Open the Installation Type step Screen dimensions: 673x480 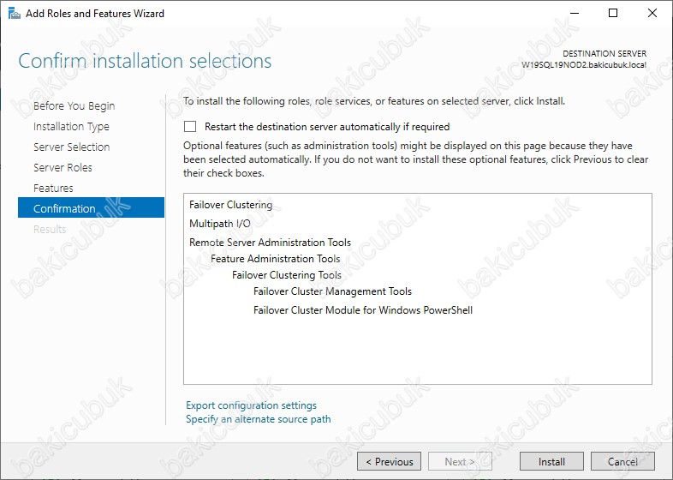71,127
